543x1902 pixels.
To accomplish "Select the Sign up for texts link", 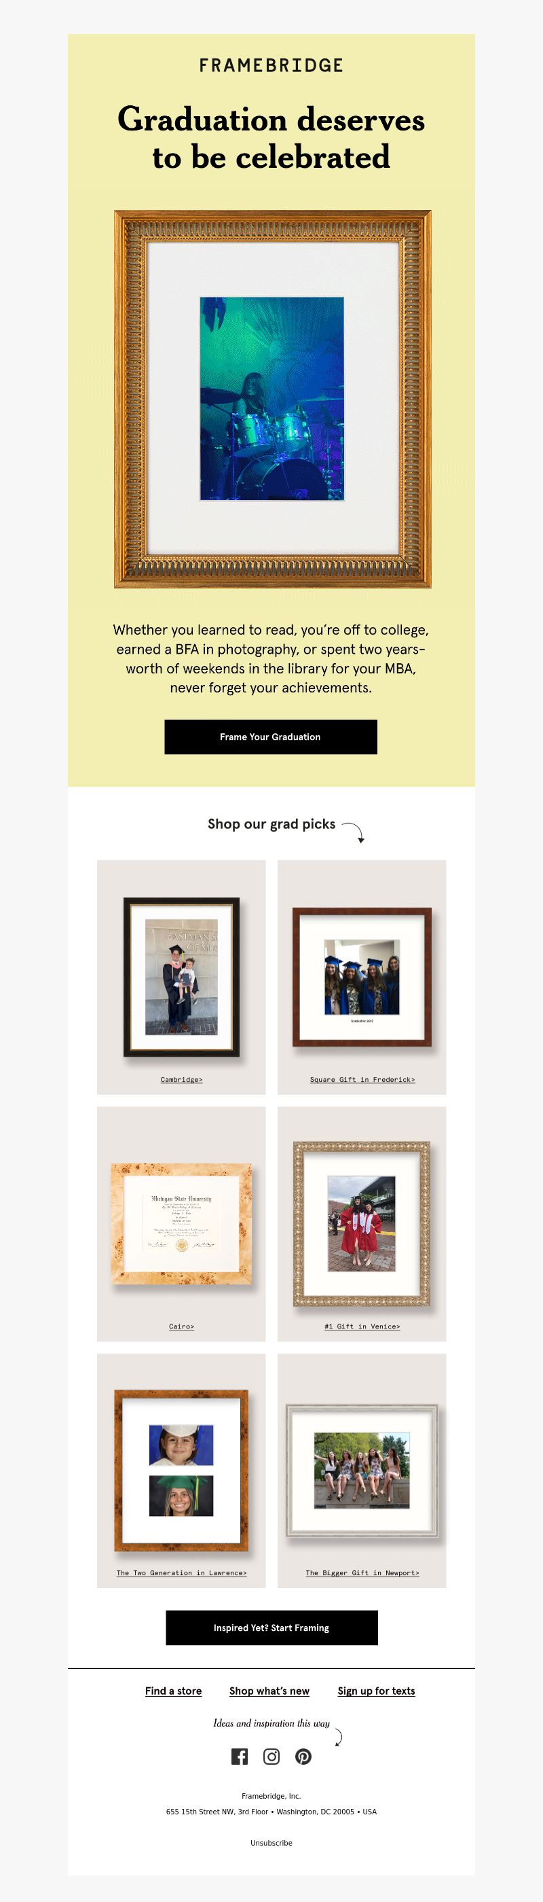I will 376,1691.
